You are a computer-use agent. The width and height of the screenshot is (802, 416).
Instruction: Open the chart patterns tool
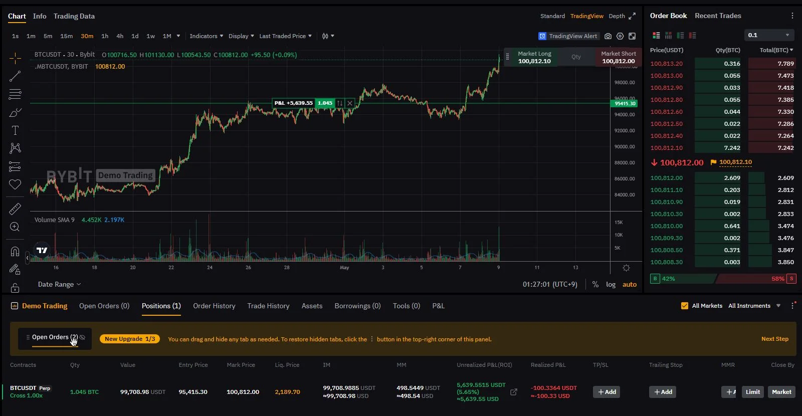pos(15,148)
